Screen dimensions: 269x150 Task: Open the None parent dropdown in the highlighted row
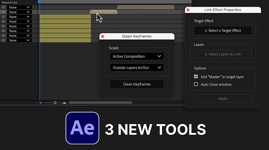tap(19, 12)
